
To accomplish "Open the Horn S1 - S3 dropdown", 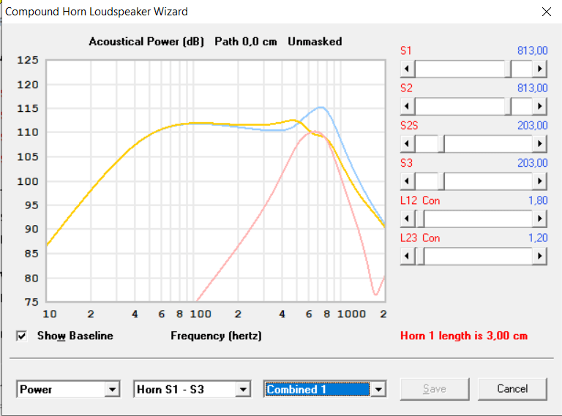I will (x=243, y=389).
